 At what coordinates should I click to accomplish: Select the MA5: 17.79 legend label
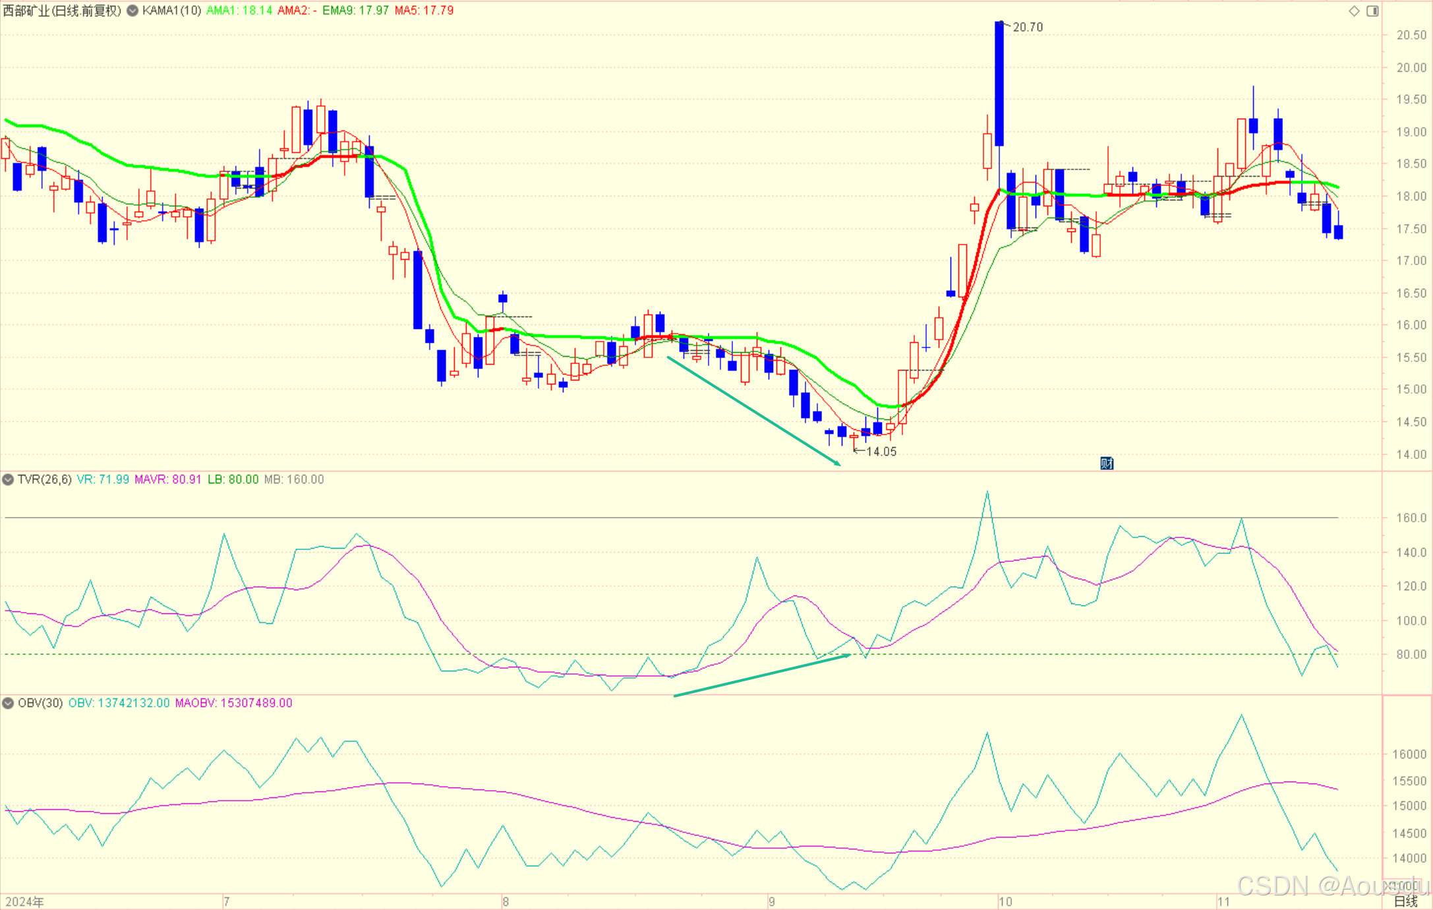[424, 11]
